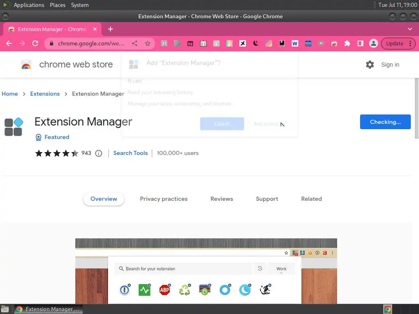
Task: Switch to the Privacy practices tab
Action: (164, 199)
